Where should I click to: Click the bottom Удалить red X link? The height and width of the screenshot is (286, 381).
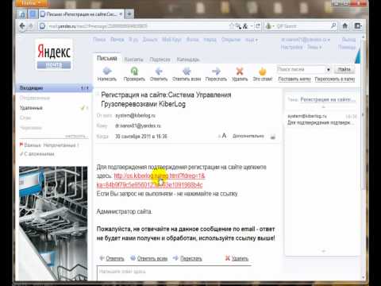click(237, 258)
